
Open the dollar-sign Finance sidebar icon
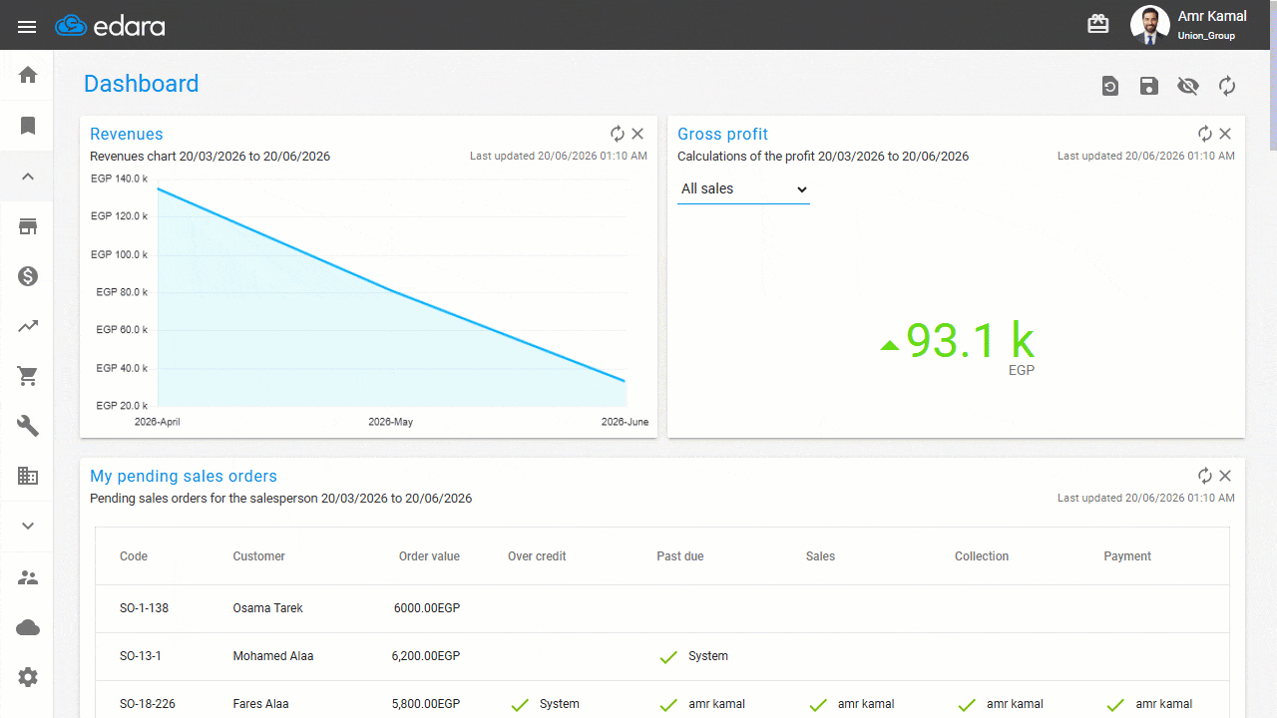pyautogui.click(x=28, y=276)
